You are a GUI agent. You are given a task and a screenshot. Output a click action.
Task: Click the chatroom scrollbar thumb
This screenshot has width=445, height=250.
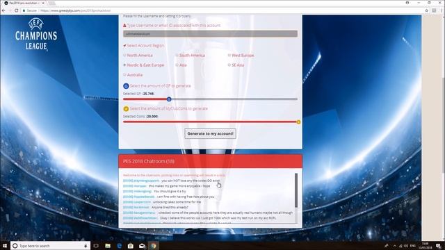point(296,190)
